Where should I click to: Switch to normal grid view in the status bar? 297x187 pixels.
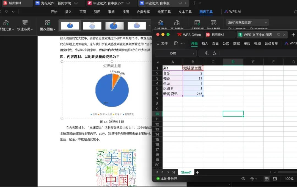click(x=266, y=179)
